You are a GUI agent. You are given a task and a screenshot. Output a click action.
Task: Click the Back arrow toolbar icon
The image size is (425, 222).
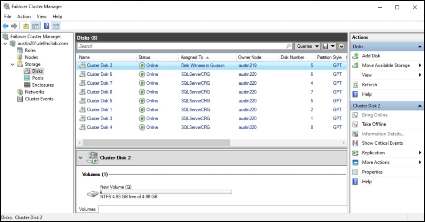tap(6, 26)
